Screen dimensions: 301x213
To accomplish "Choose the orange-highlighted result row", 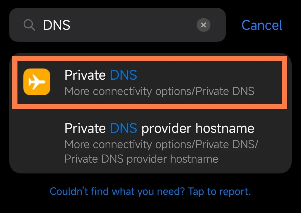I will click(150, 83).
